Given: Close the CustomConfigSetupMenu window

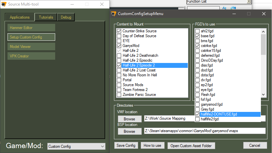Looking at the screenshot, I should coord(264,14).
